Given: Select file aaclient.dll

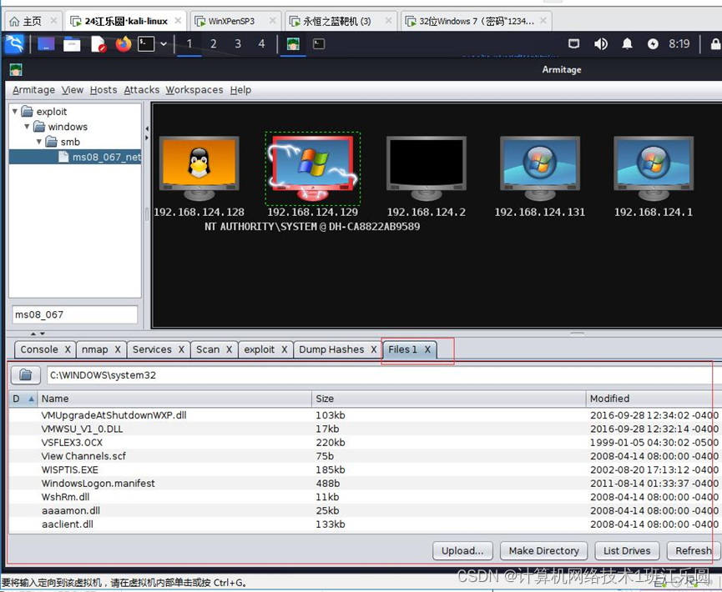Looking at the screenshot, I should [68, 524].
